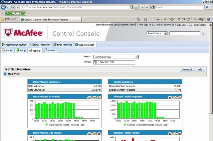The height and width of the screenshot is (141, 213).
Task: Go to the Setup subtab
Action: 21,50
